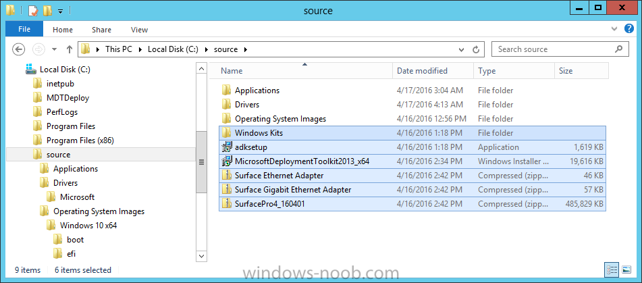Click the Size column header

582,71
